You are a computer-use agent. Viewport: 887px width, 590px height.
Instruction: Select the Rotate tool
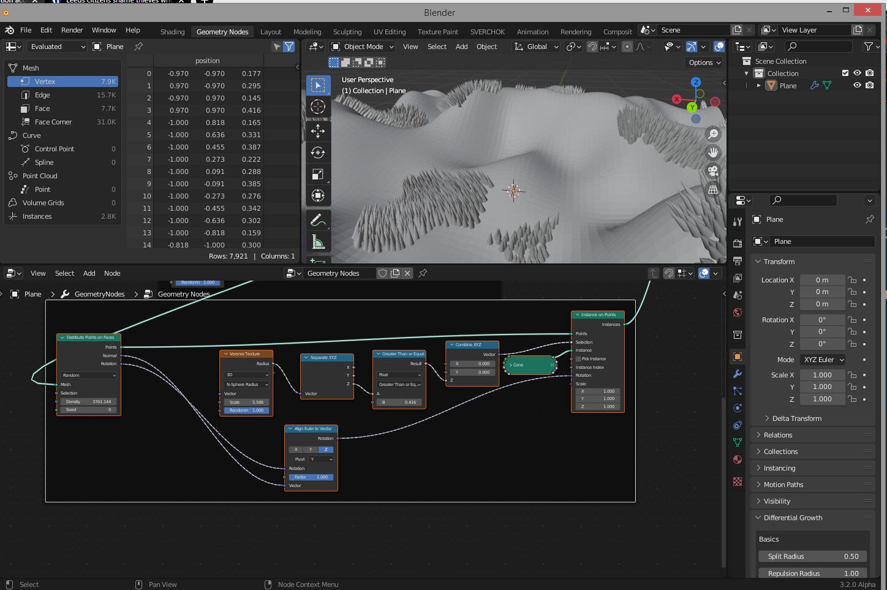[318, 153]
